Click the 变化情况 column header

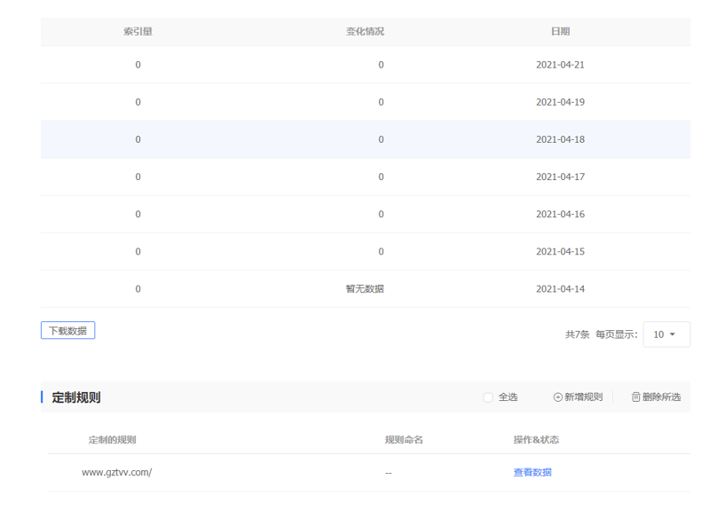pos(365,32)
